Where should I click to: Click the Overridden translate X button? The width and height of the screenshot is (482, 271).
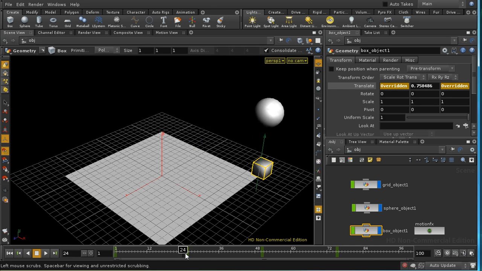click(x=394, y=86)
